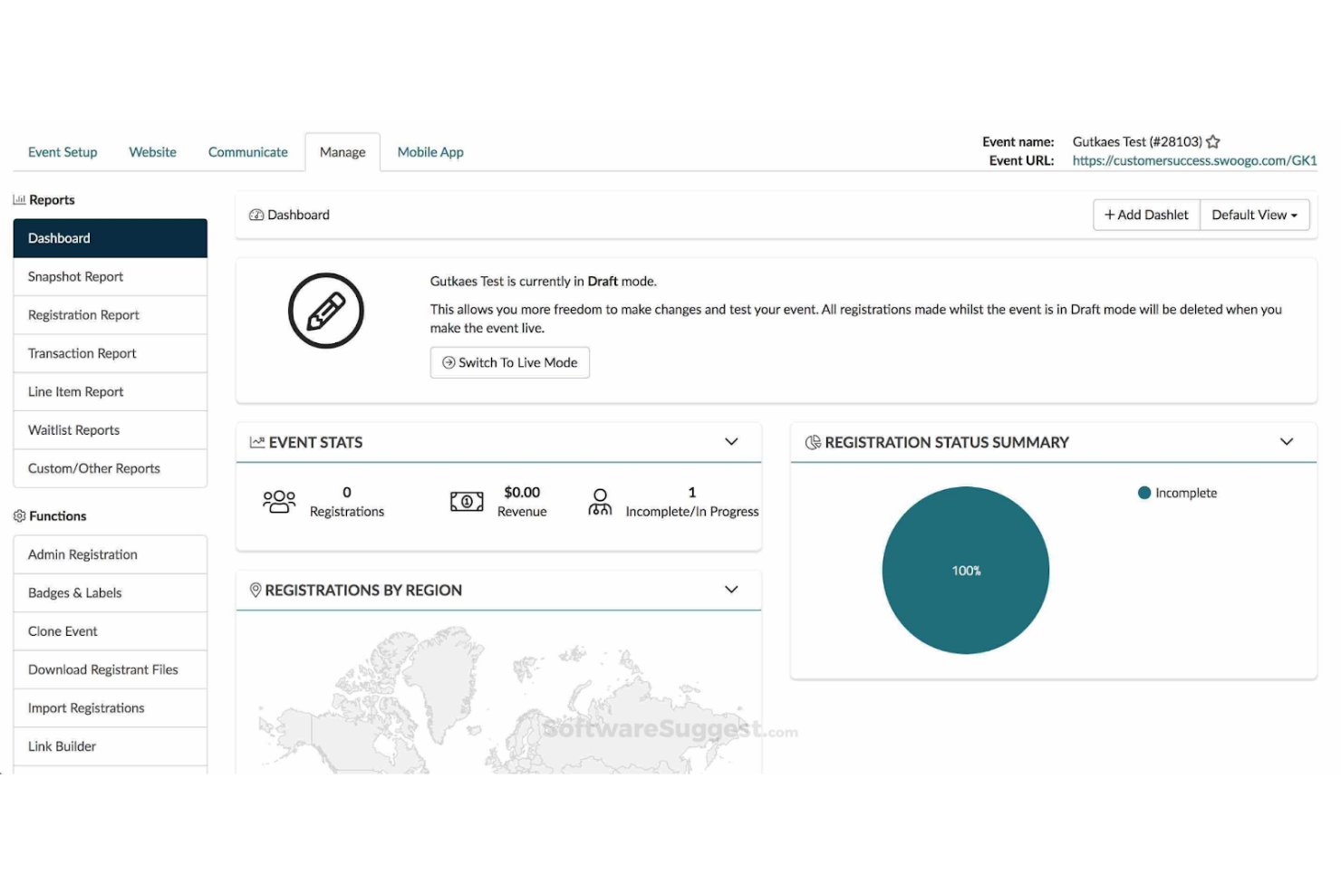Image resolution: width=1341 pixels, height=894 pixels.
Task: Click the Functions gear icon
Action: (x=19, y=515)
